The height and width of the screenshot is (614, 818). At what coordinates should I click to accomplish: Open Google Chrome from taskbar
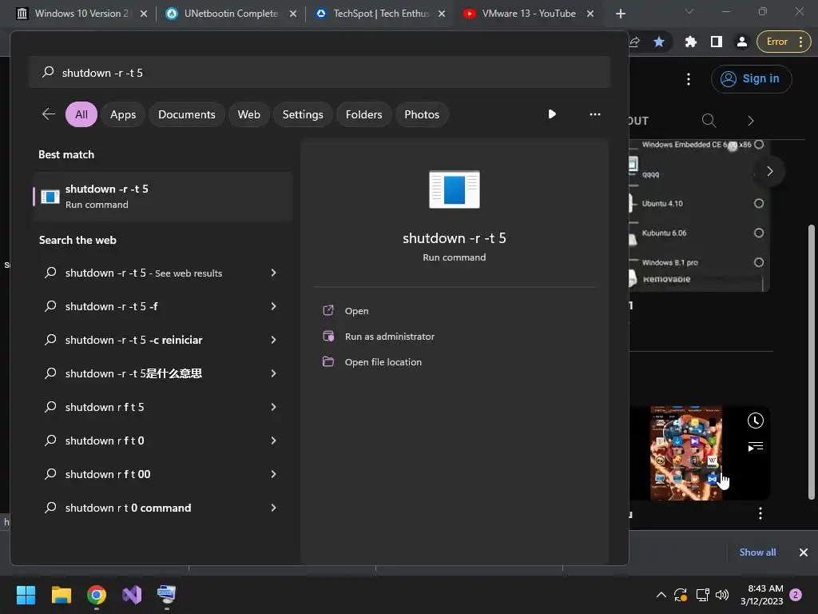point(97,594)
